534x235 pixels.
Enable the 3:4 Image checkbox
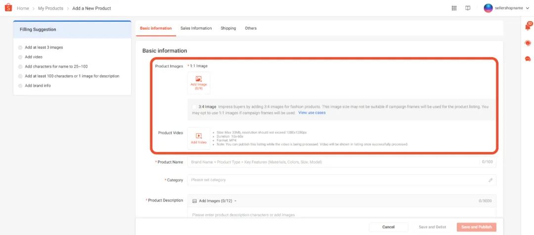point(194,107)
